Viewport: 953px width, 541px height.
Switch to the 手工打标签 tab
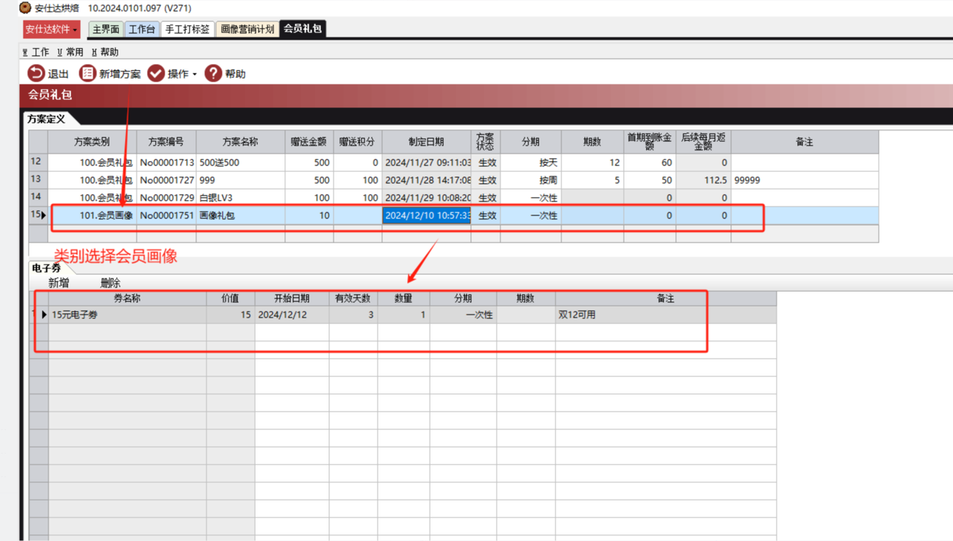[x=187, y=29]
